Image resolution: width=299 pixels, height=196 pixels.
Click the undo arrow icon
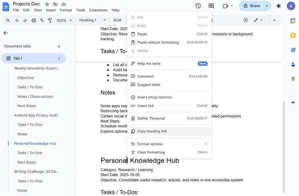pos(17,20)
